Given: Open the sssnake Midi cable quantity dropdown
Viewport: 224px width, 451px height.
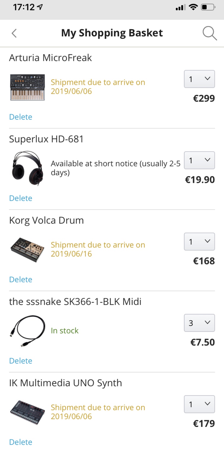Looking at the screenshot, I should click(x=199, y=323).
